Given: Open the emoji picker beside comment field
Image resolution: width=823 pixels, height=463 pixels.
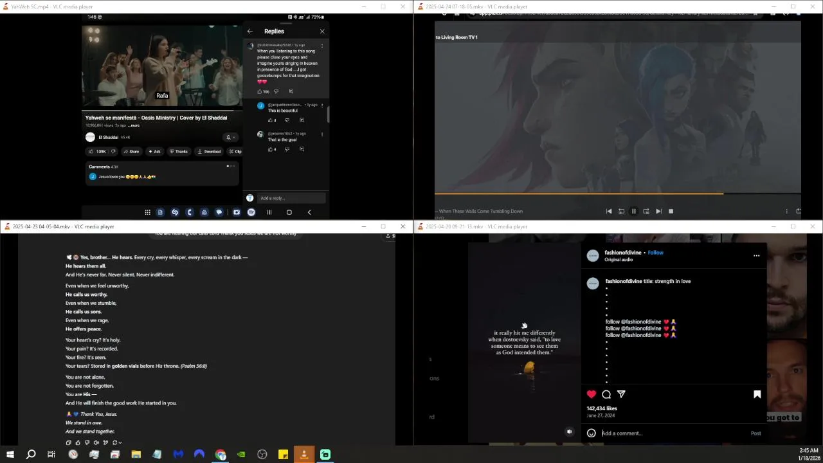Looking at the screenshot, I should tap(592, 433).
